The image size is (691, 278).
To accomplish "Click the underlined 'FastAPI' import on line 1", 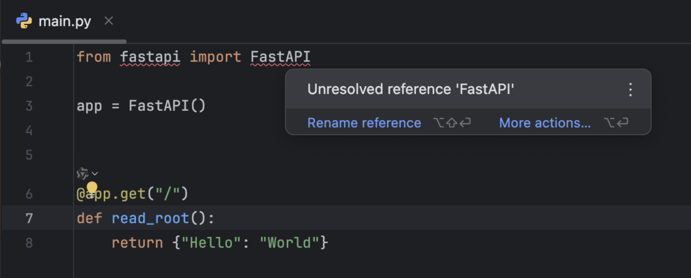I will 280,57.
